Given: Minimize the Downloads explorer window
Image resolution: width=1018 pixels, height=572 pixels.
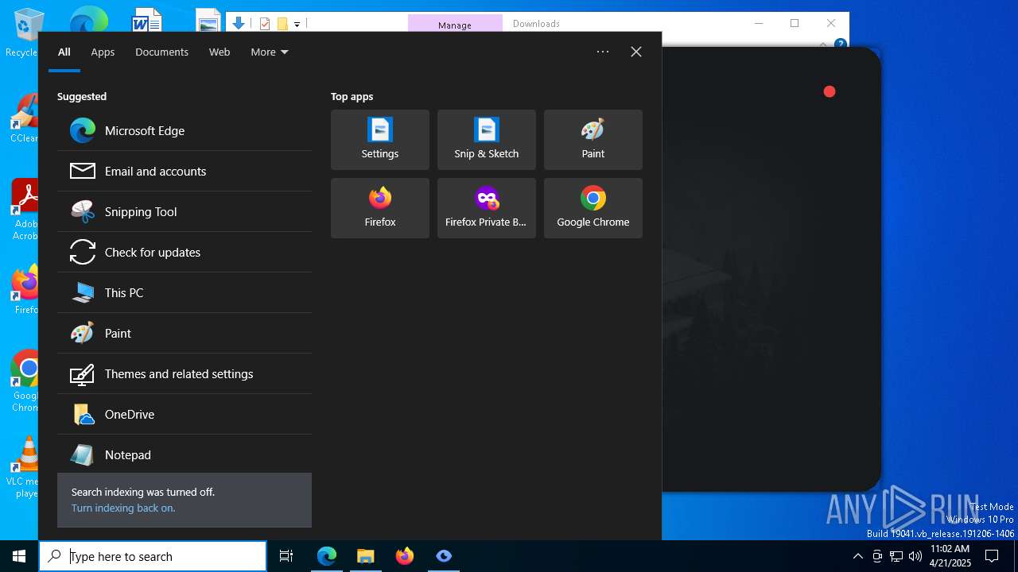Looking at the screenshot, I should point(758,23).
